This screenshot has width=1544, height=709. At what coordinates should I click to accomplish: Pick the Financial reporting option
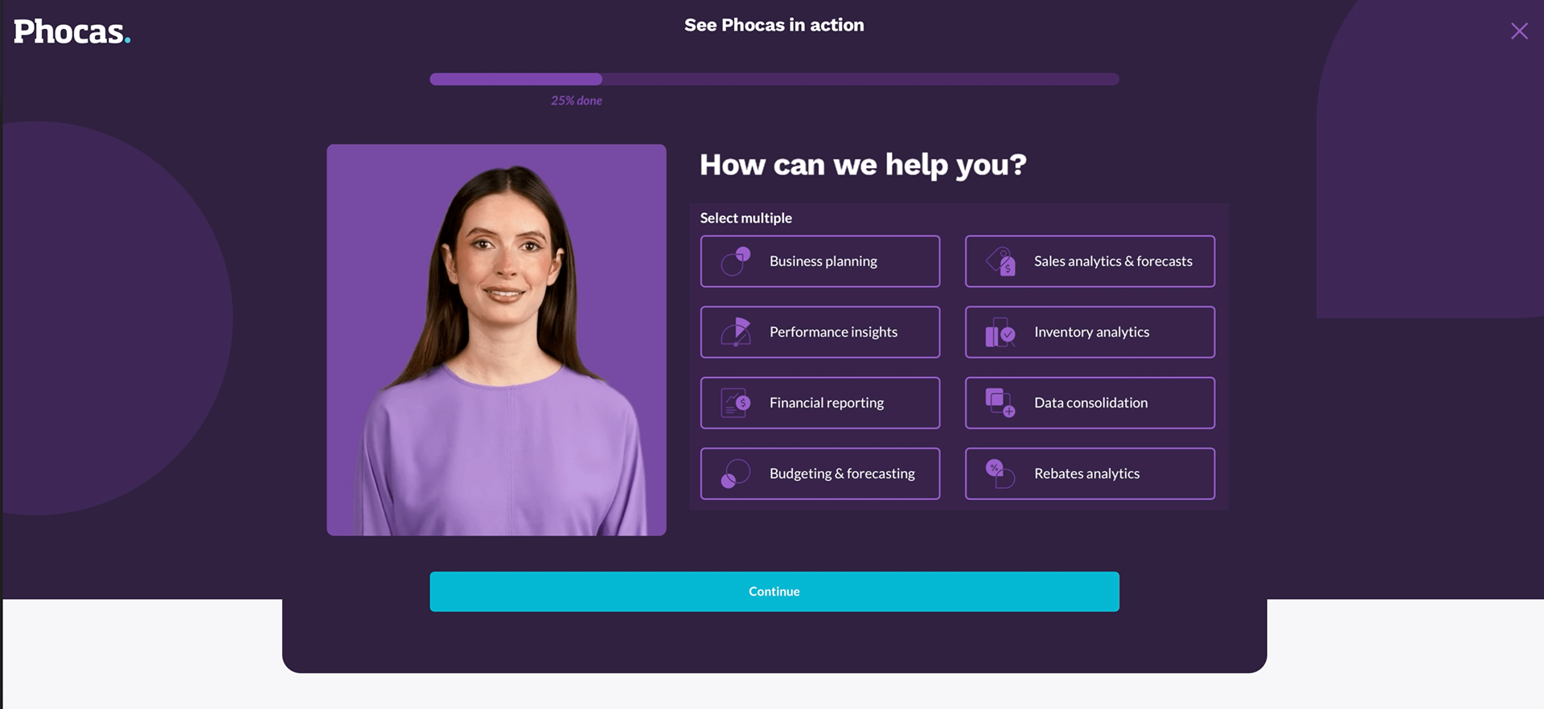820,403
